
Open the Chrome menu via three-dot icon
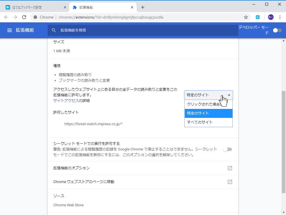280,17
